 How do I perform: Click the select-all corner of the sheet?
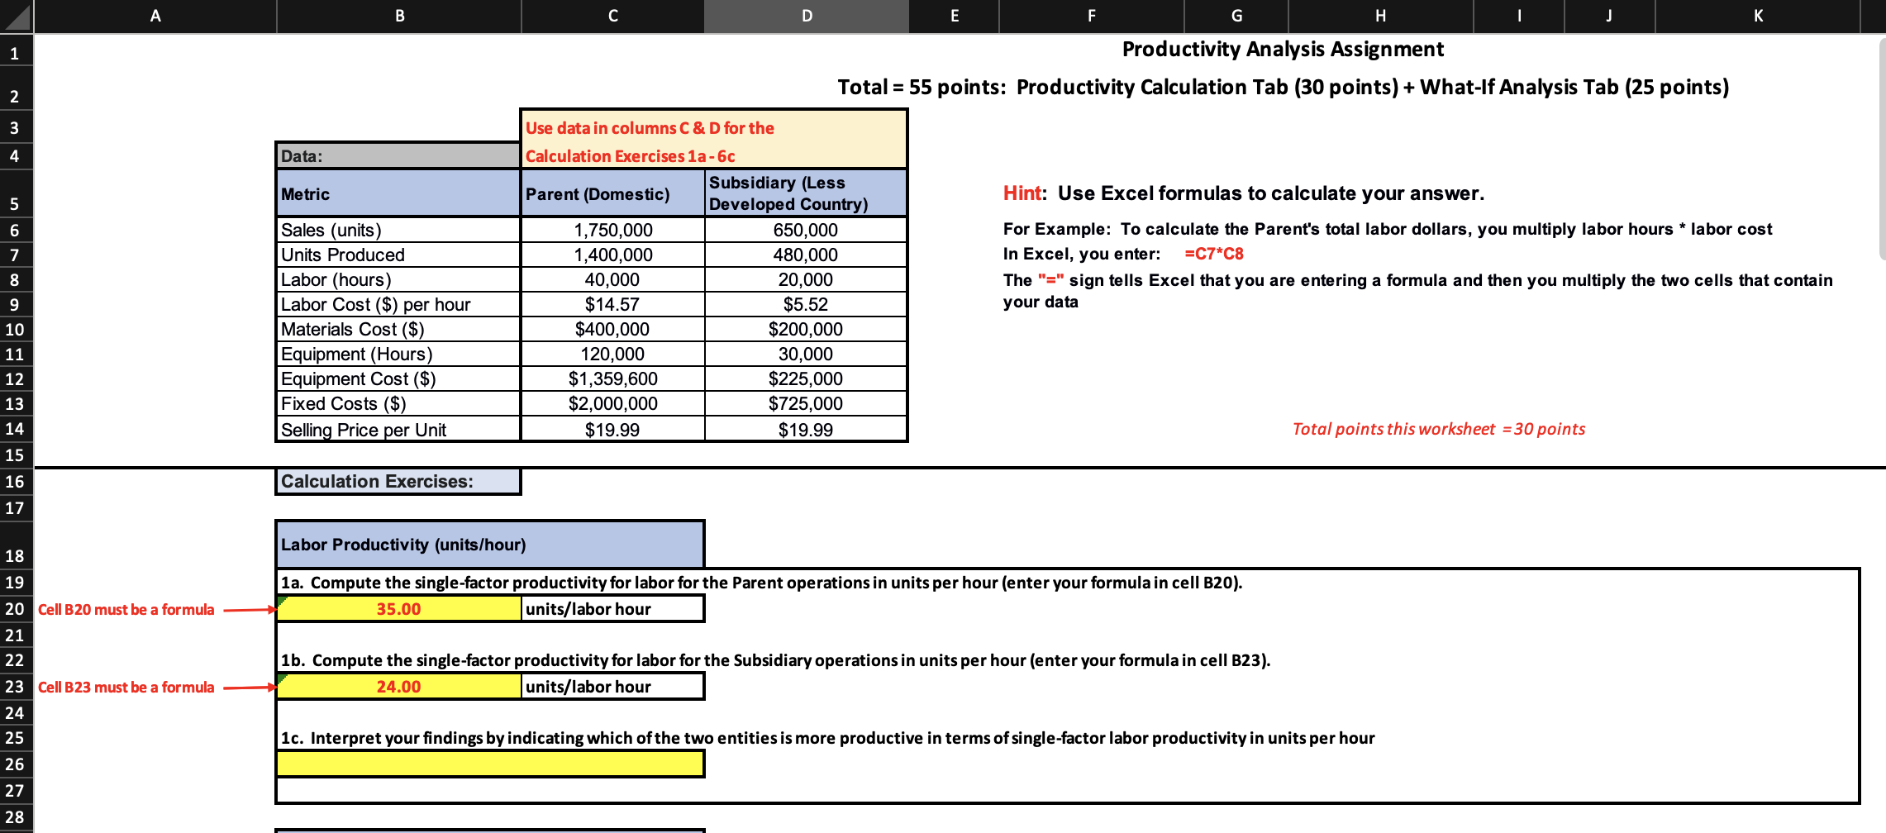(x=16, y=16)
